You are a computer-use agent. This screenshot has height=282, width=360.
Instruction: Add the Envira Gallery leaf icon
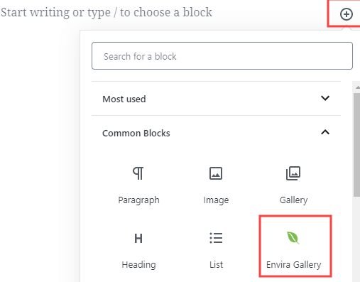tap(293, 238)
